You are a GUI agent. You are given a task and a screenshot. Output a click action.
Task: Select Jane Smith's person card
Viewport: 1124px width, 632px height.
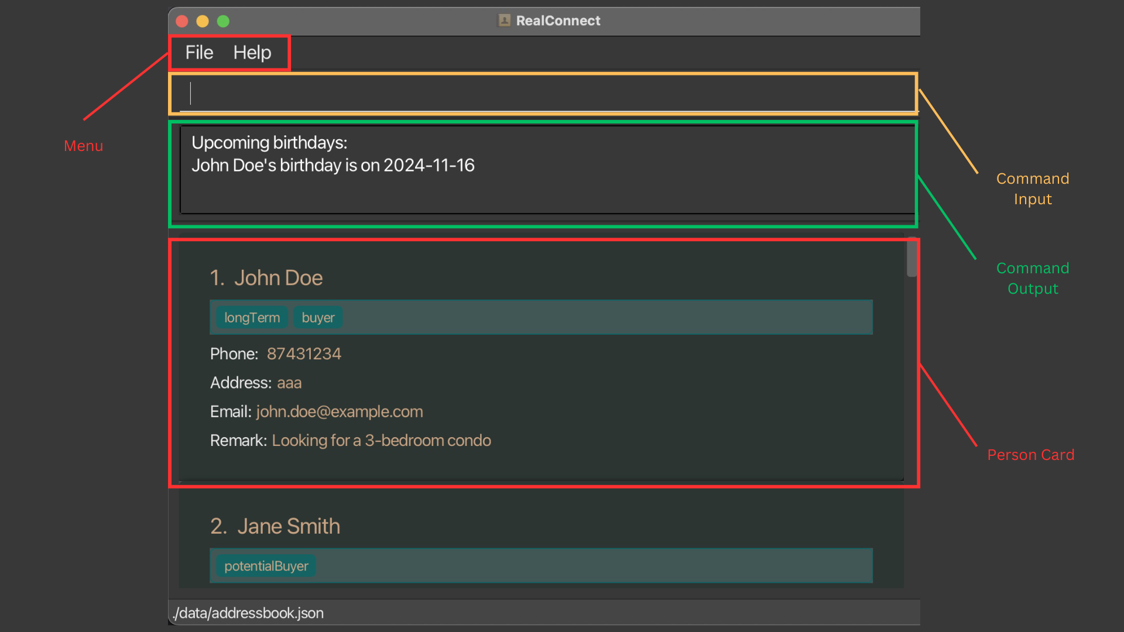tap(540, 548)
